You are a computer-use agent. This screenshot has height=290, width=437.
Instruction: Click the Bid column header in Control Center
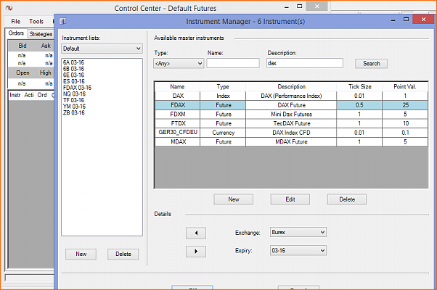click(x=23, y=46)
